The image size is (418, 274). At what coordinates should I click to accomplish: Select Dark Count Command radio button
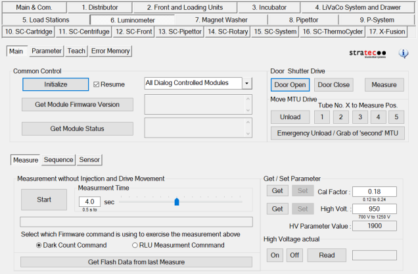coord(39,245)
